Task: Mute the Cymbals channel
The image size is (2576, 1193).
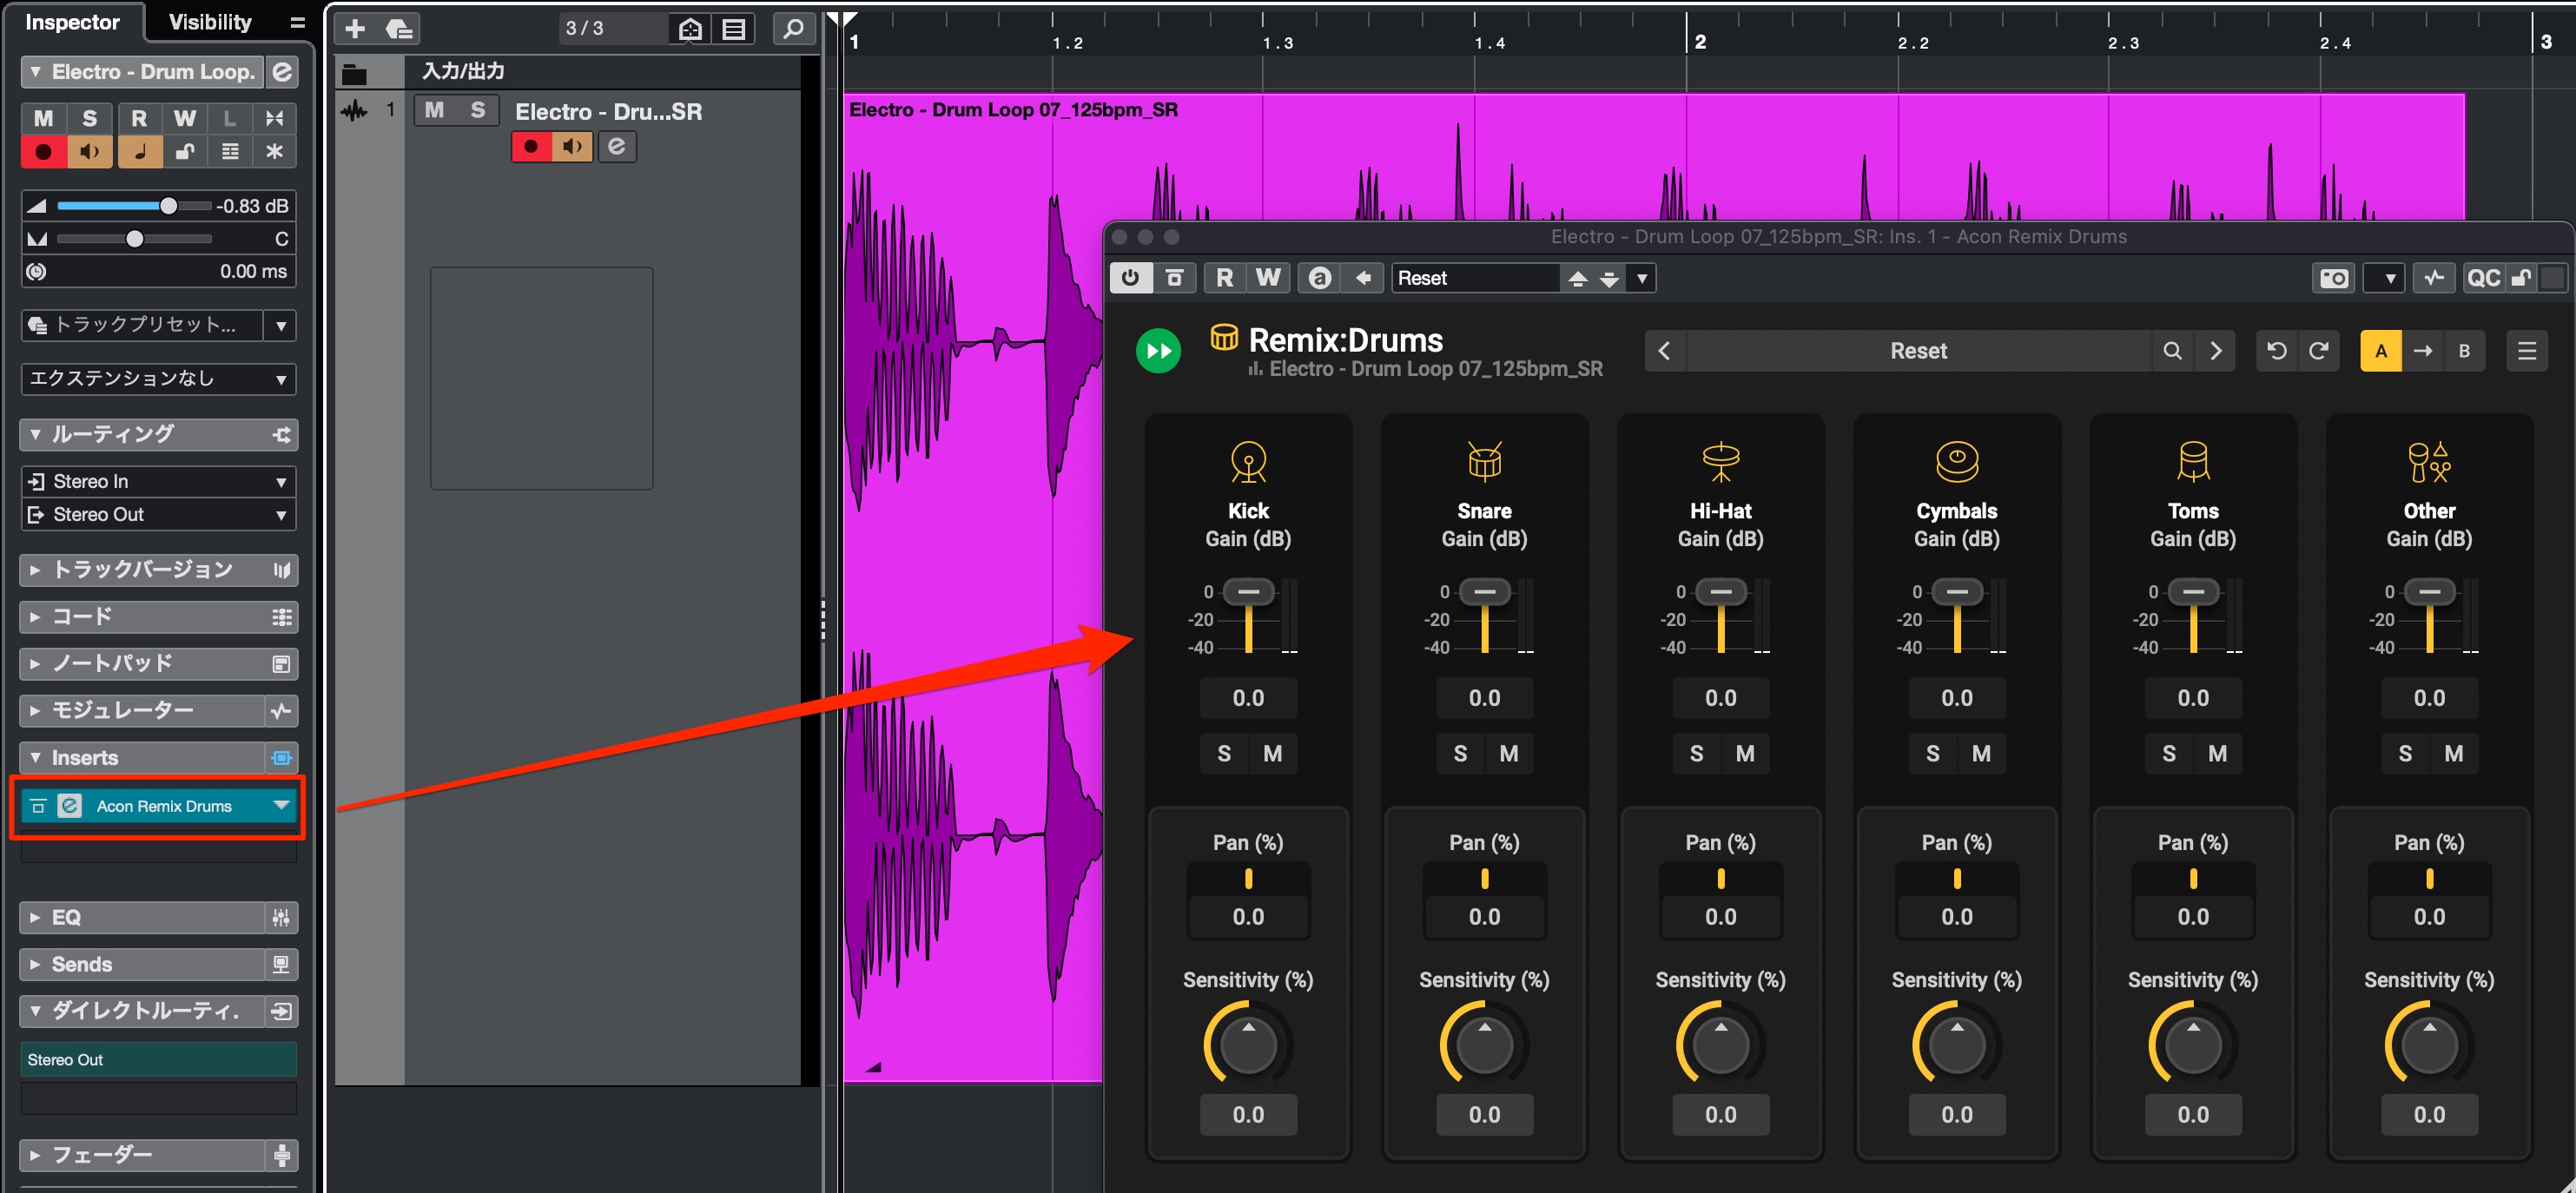Action: (x=1981, y=754)
